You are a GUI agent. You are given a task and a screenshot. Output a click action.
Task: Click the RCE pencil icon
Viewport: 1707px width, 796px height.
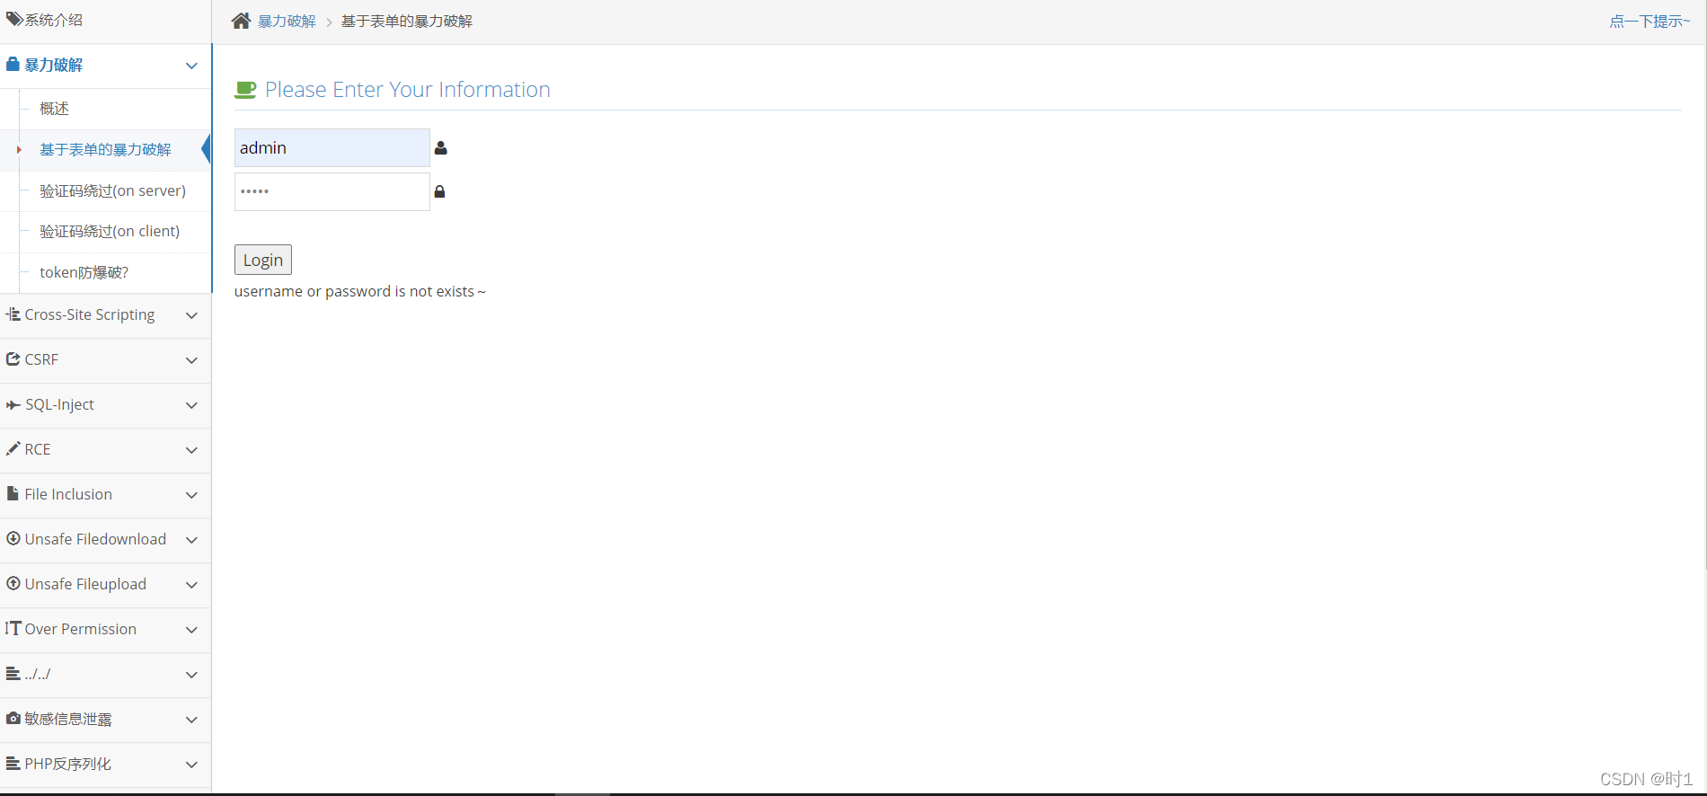click(x=13, y=448)
